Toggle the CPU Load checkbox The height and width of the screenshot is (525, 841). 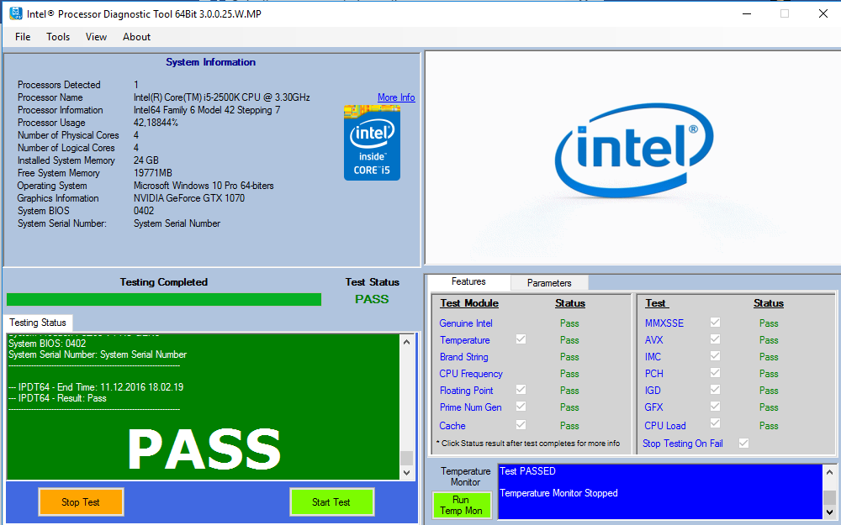[x=715, y=423]
